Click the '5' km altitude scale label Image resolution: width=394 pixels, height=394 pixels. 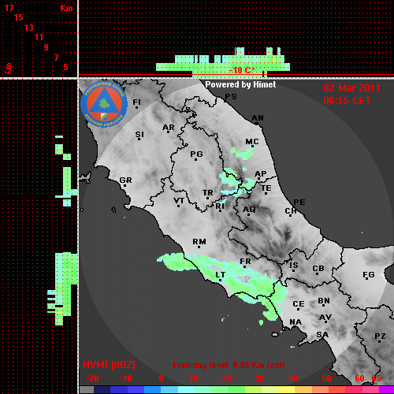pos(65,67)
